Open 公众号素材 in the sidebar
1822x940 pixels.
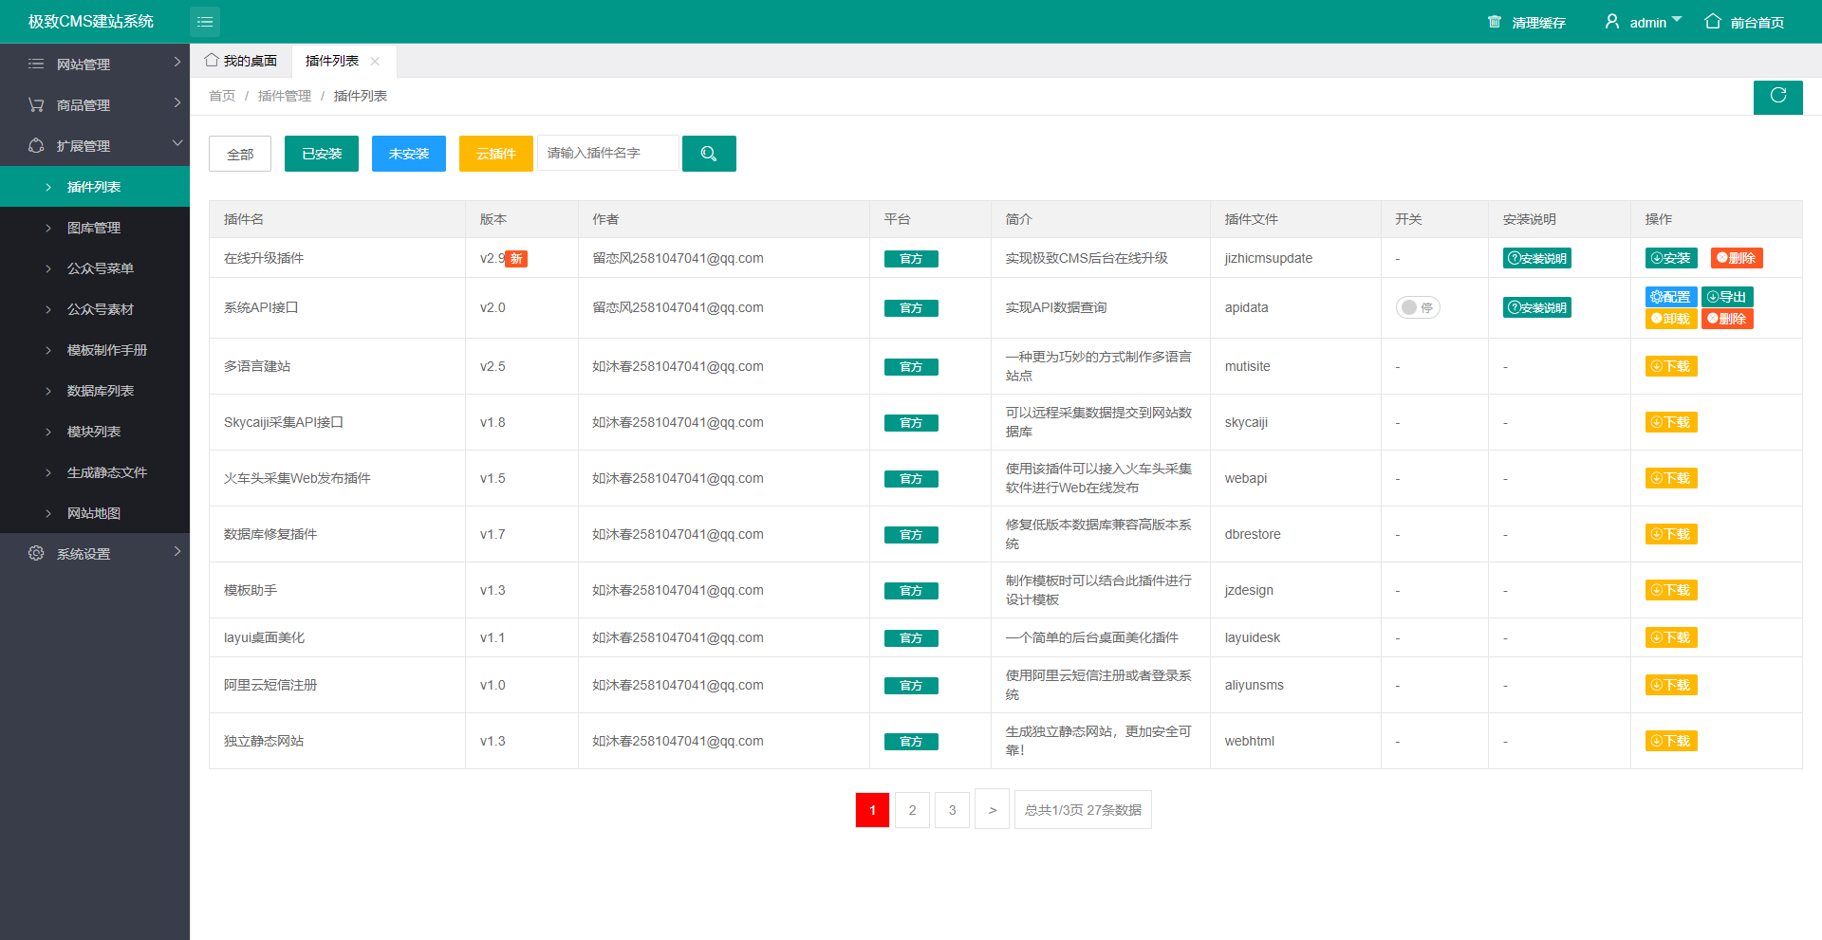click(95, 309)
